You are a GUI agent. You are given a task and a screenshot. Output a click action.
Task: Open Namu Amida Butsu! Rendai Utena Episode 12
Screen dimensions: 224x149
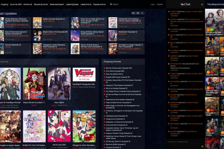pos(91,46)
